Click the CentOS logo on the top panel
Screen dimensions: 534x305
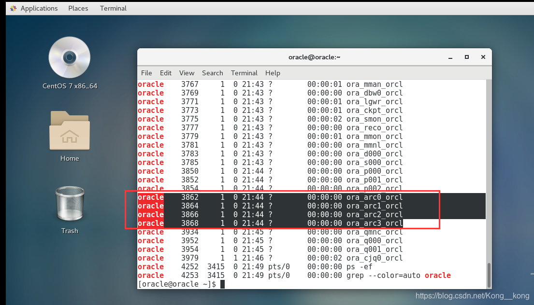click(13, 8)
